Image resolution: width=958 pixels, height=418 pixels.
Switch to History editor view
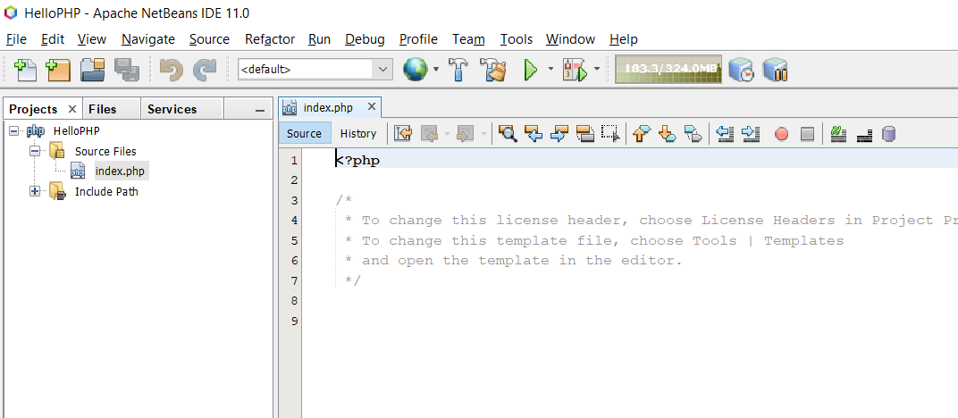(x=358, y=133)
